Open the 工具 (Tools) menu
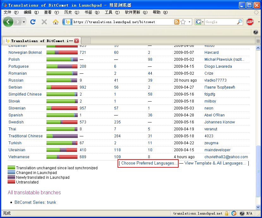 coord(112,12)
